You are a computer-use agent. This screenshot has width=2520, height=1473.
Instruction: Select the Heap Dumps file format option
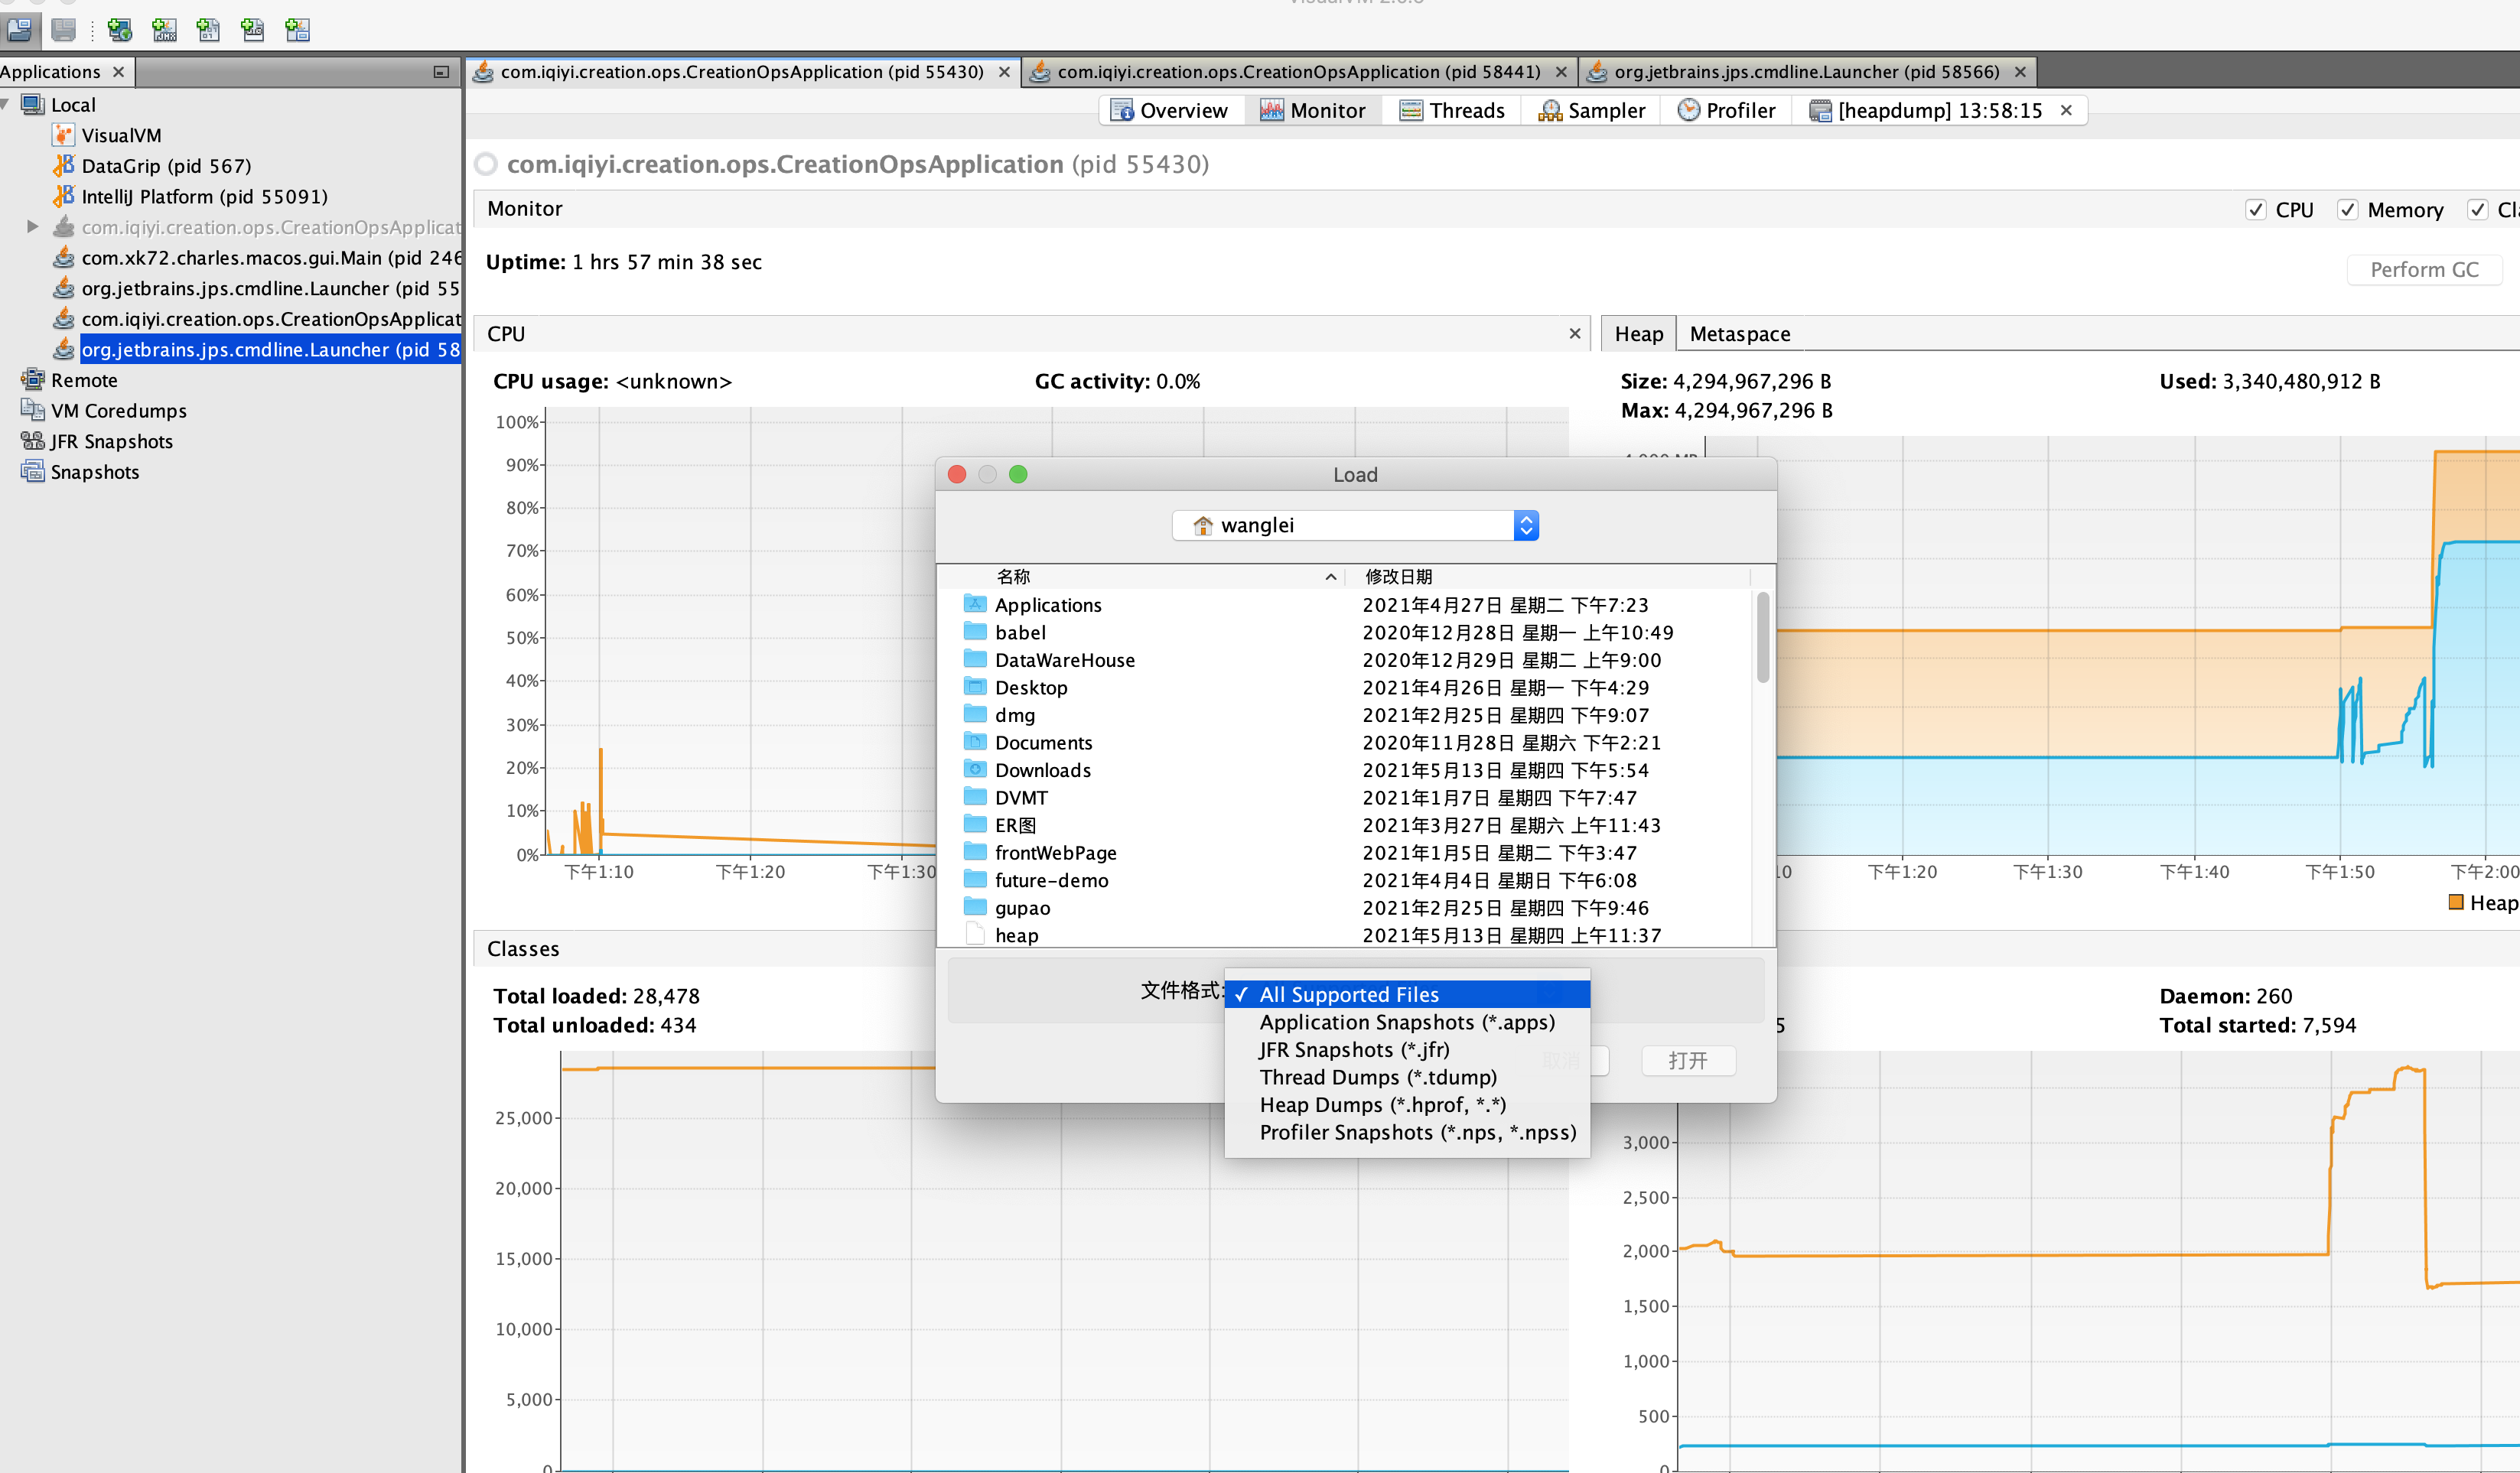pyautogui.click(x=1382, y=1105)
